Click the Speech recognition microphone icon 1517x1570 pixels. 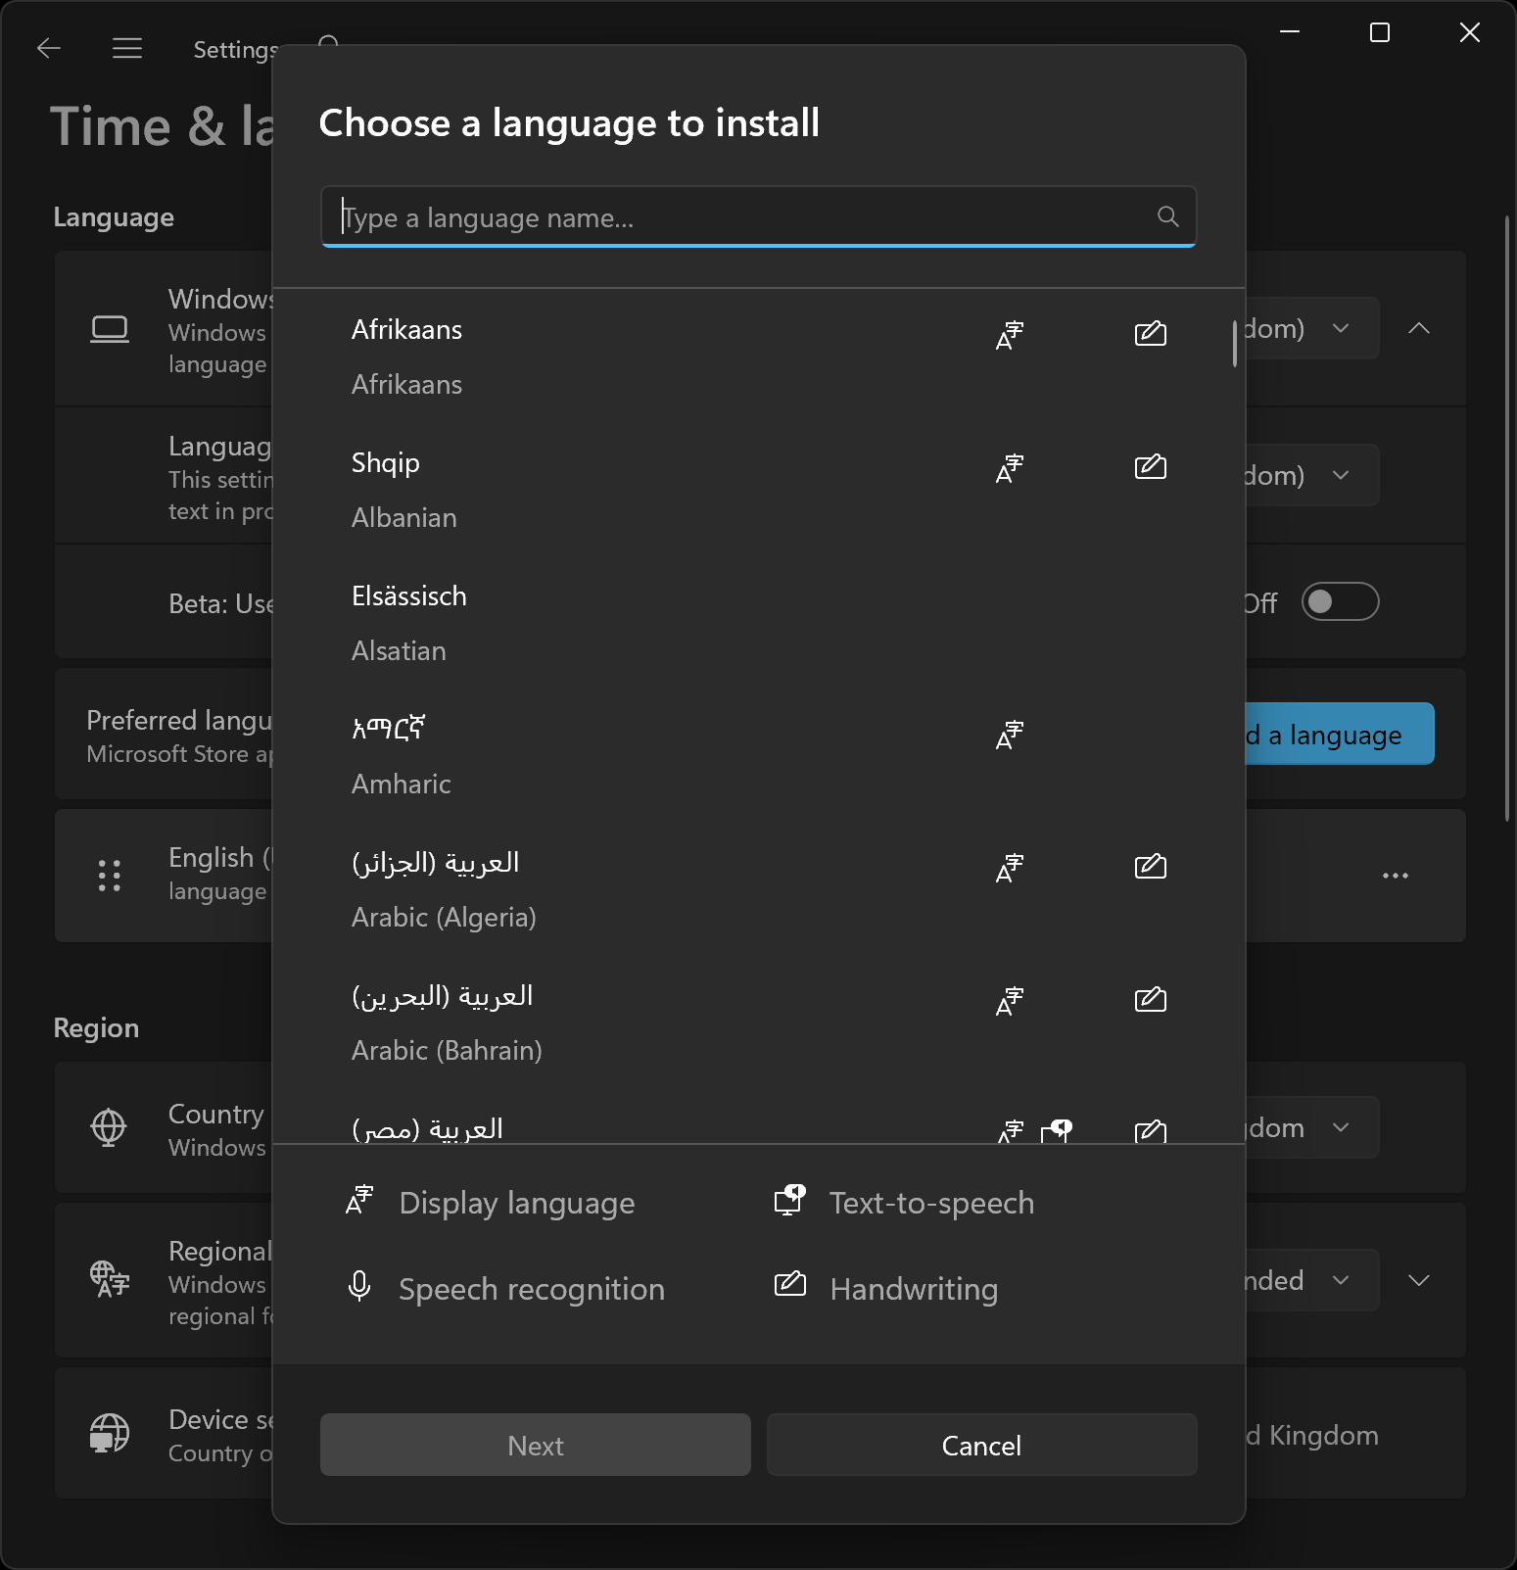click(359, 1286)
